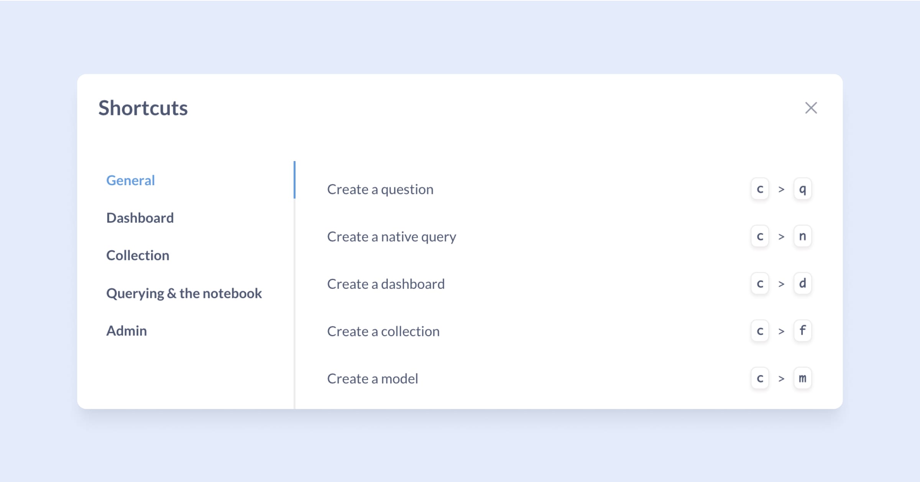Click the 'd' key badge
This screenshot has width=920, height=482.
point(802,284)
